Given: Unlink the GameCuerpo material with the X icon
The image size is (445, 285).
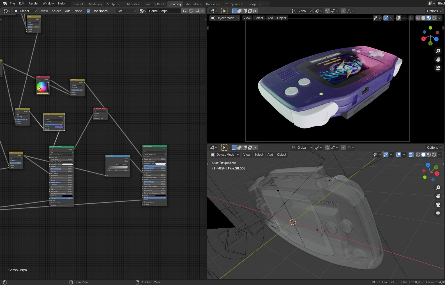Looking at the screenshot, I should click(202, 11).
